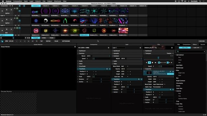Screen dimensions: 207x116
Task: Open Composition Transform preset bookmark icon
Action: (107, 69)
